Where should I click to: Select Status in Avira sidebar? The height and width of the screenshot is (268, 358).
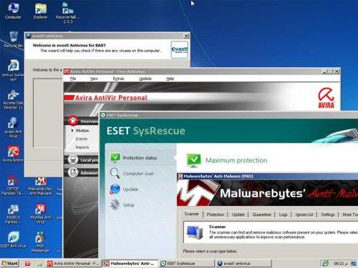[82, 131]
